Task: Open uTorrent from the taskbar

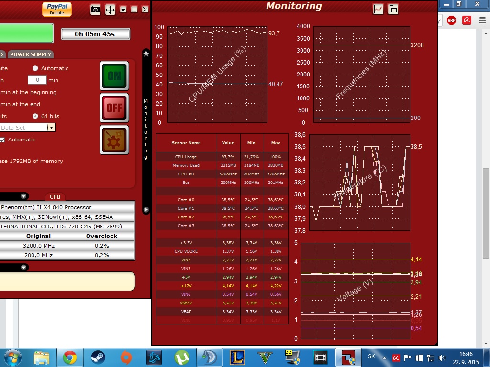Action: pyautogui.click(x=182, y=357)
